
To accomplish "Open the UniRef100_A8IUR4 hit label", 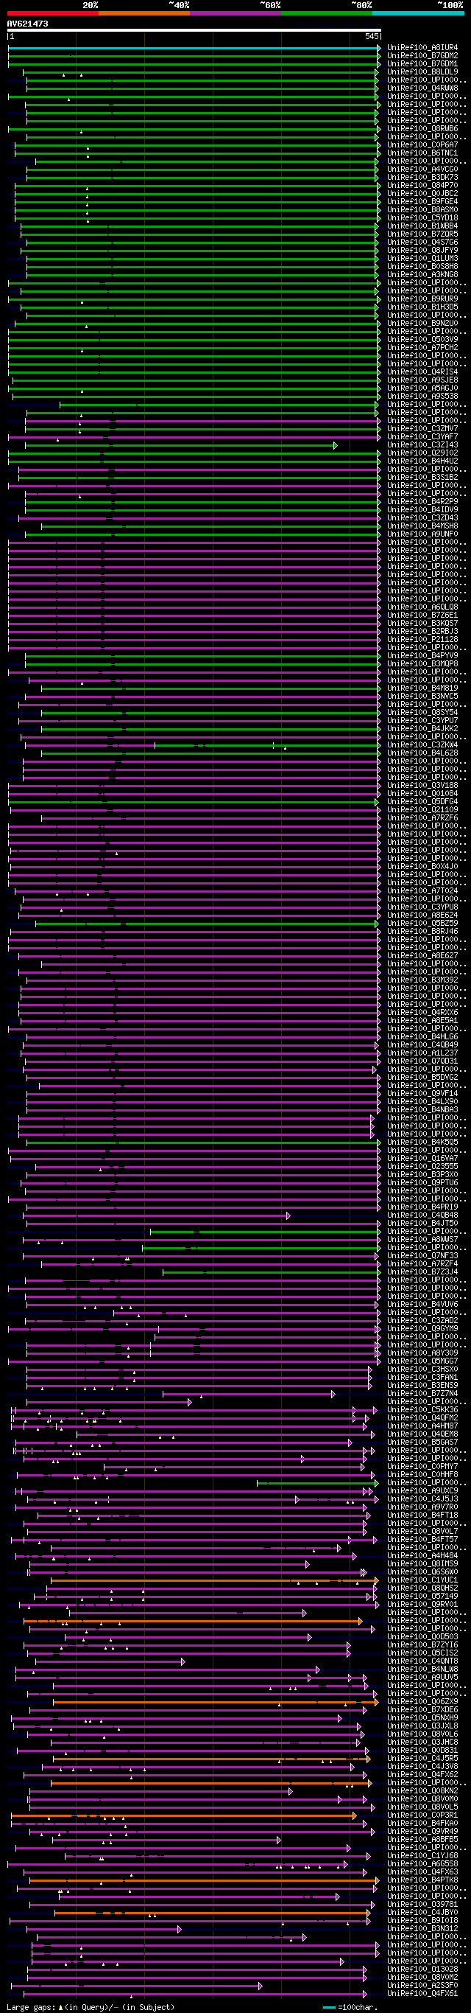I will coord(422,48).
